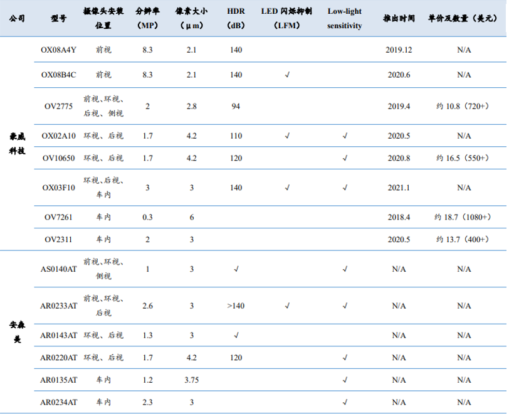Click the 公司 column header
The width and height of the screenshot is (509, 416).
coord(17,19)
